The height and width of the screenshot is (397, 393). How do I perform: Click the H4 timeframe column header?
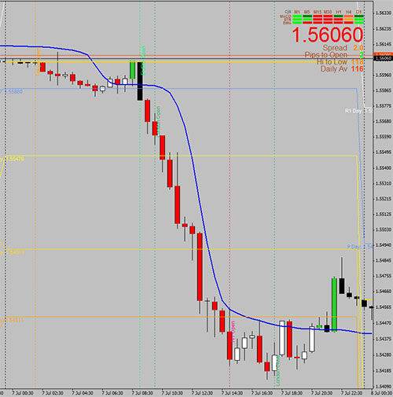[x=348, y=12]
